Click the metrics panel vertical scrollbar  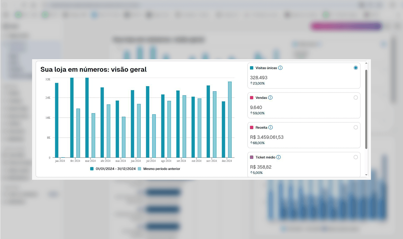tap(366, 109)
